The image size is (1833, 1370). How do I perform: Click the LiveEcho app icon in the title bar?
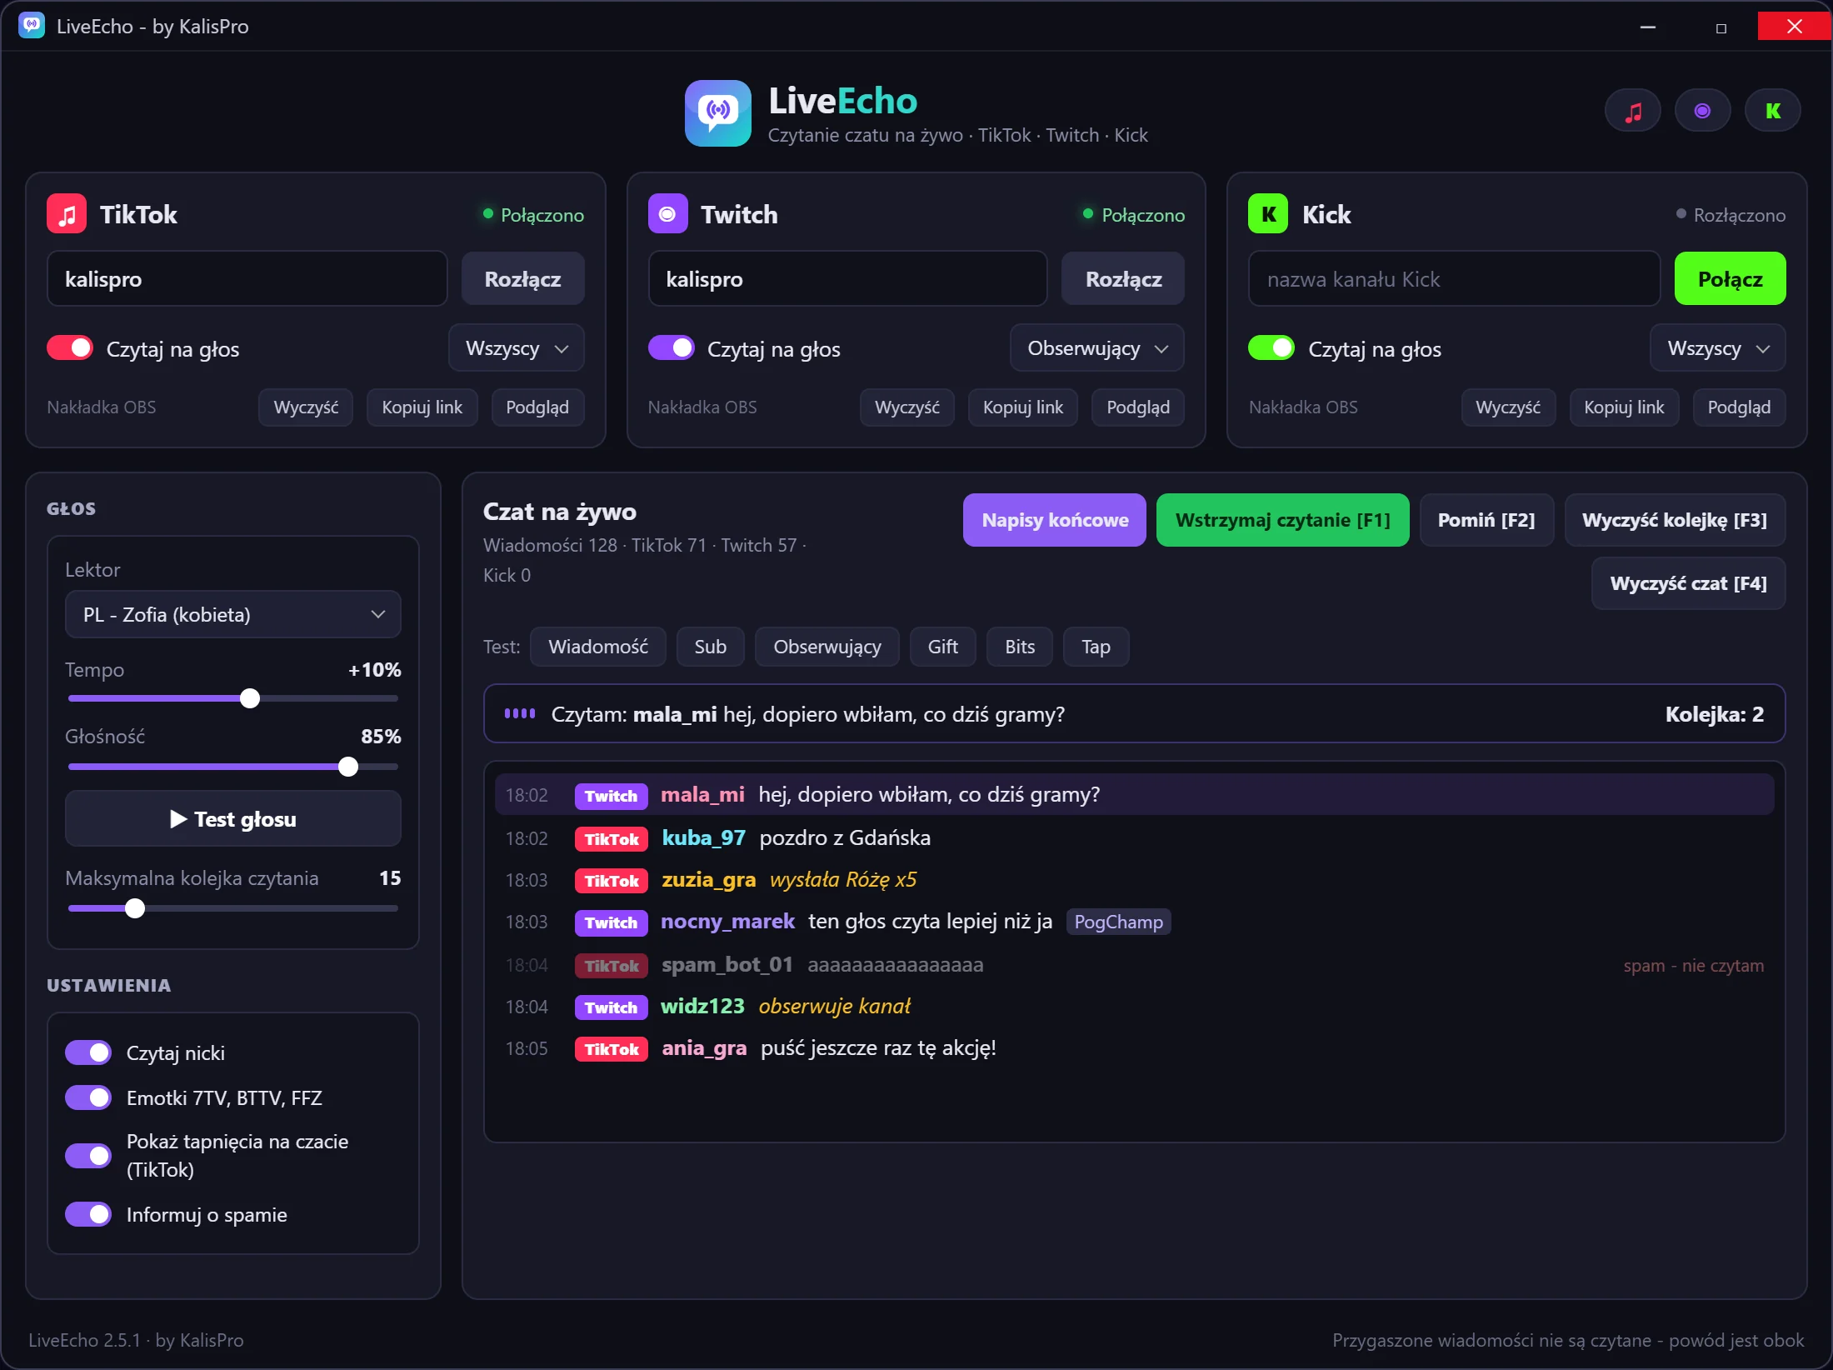pos(32,26)
